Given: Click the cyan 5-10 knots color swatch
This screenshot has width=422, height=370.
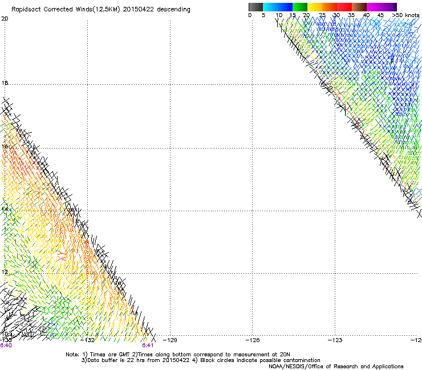Looking at the screenshot, I should tap(270, 7).
